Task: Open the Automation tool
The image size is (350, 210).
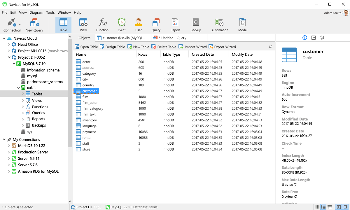Action: tap(219, 24)
